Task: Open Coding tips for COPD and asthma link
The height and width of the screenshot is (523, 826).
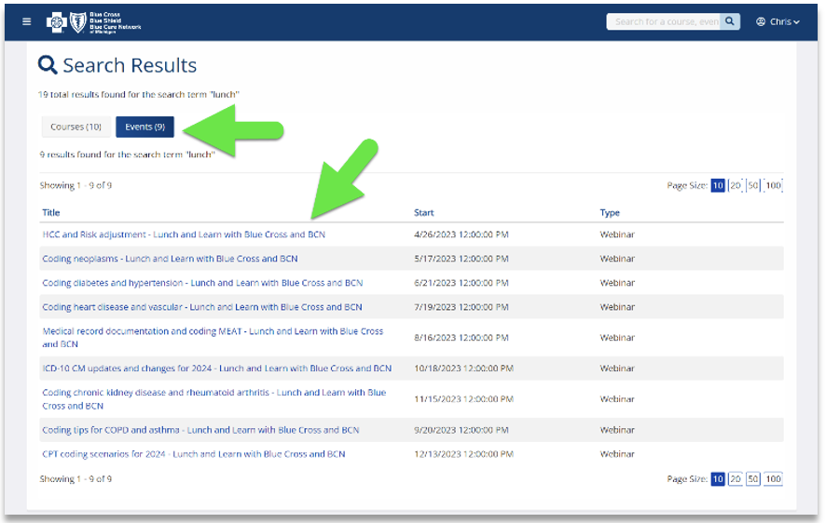Action: click(x=200, y=430)
